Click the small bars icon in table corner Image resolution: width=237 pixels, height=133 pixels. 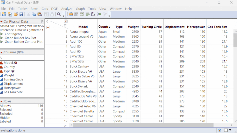(65, 25)
